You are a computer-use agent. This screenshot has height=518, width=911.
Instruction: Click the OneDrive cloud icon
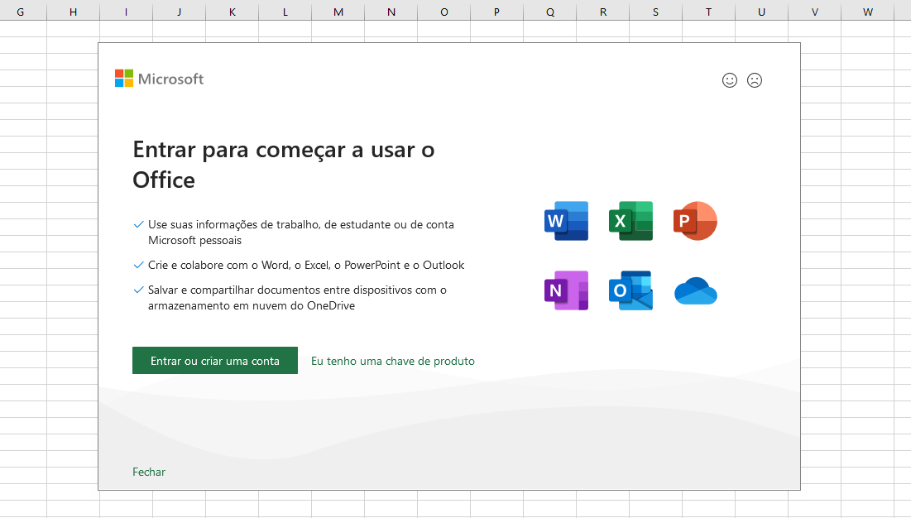point(695,291)
